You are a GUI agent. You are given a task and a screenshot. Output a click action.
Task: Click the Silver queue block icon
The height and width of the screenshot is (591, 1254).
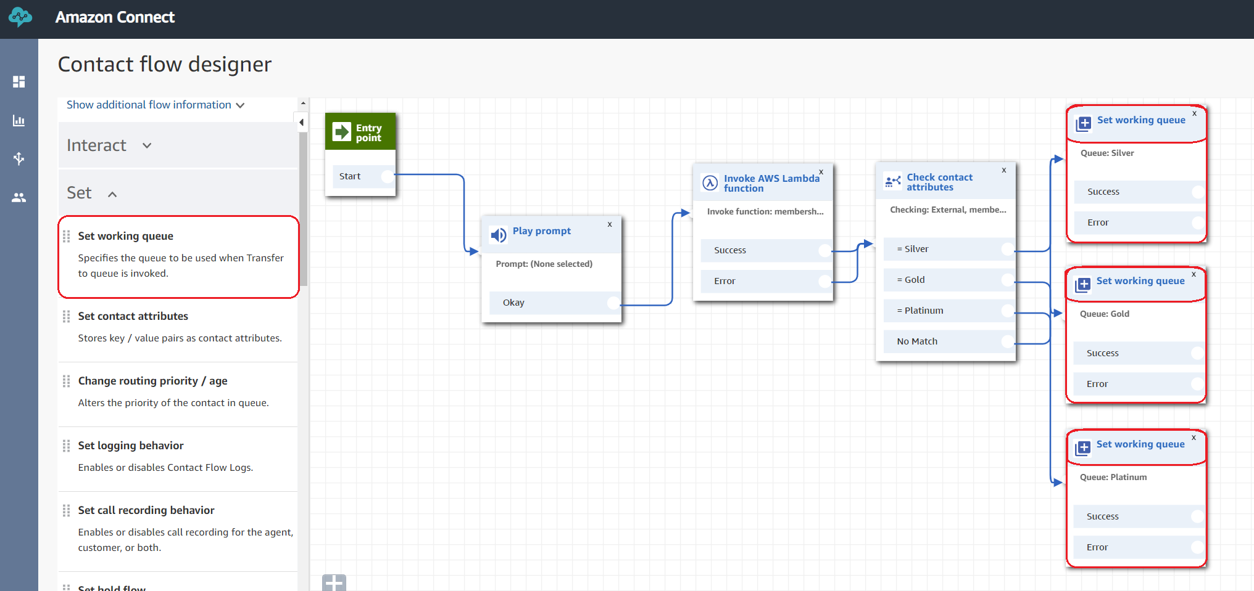click(1084, 124)
